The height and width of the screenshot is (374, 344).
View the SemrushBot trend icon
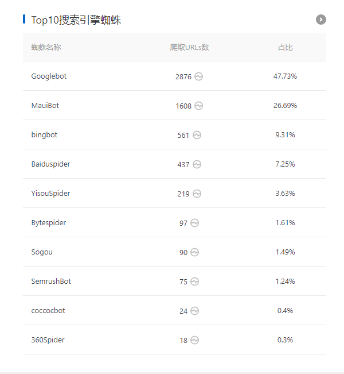[194, 282]
